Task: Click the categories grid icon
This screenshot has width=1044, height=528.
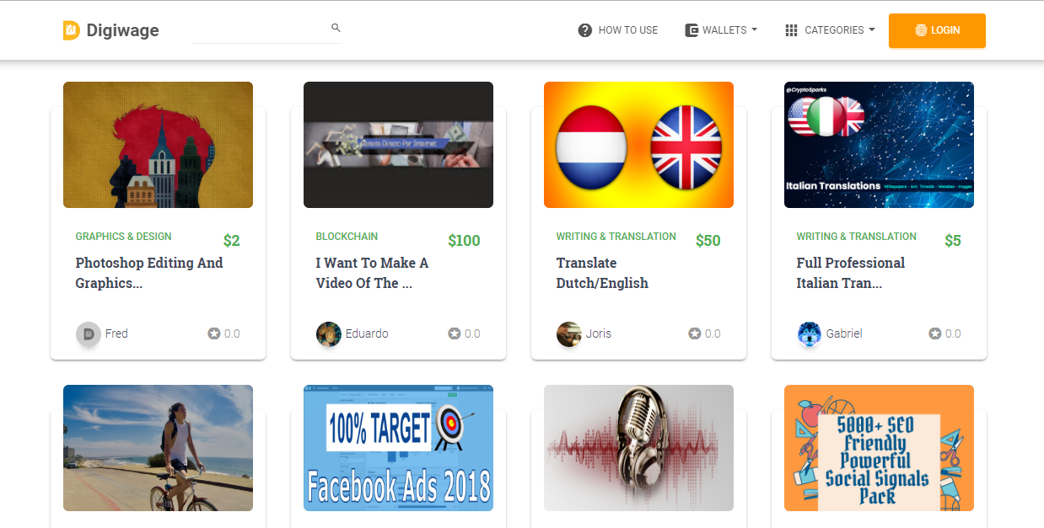Action: point(791,30)
